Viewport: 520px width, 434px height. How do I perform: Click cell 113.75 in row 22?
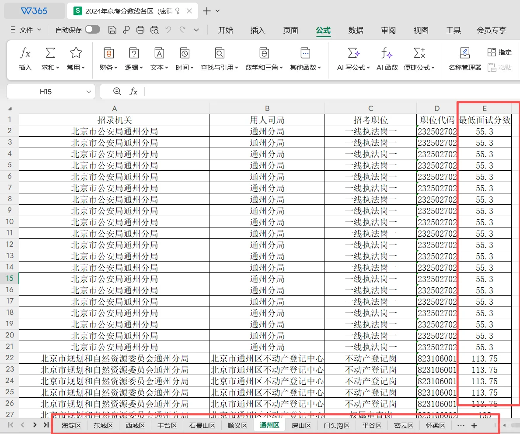[485, 358]
